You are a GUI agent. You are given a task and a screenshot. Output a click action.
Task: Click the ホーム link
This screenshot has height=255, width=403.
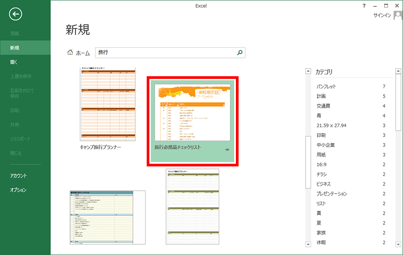[x=83, y=53]
